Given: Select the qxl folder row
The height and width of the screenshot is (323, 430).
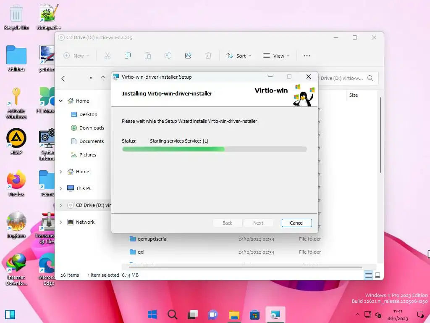Looking at the screenshot, I should click(225, 252).
